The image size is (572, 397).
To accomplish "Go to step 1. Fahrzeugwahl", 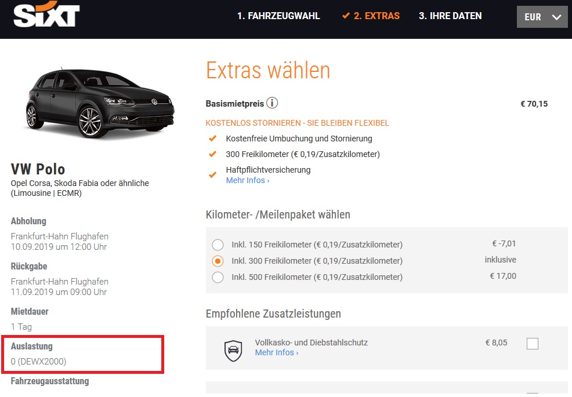I will 278,16.
